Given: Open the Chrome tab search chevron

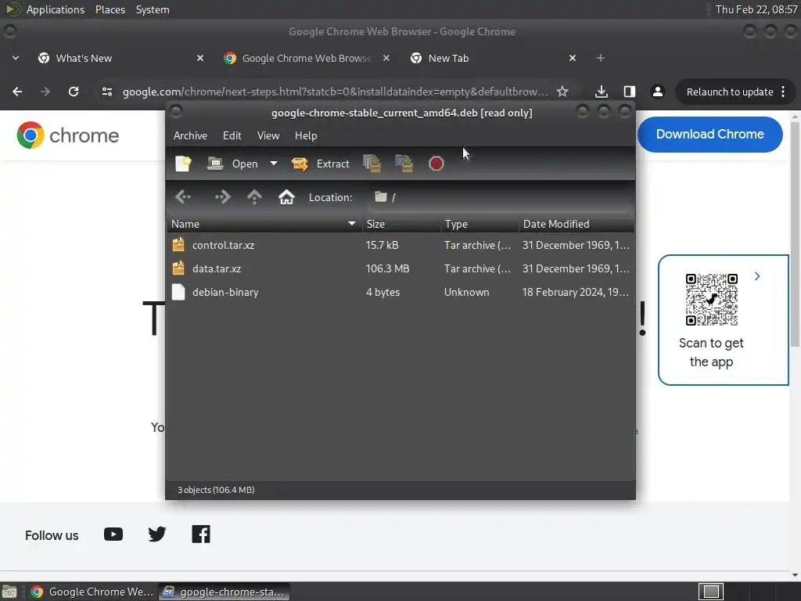Looking at the screenshot, I should click(16, 58).
